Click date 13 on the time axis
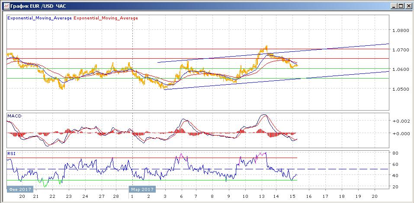Image resolution: width=414 pixels, height=203 pixels. coord(262,196)
